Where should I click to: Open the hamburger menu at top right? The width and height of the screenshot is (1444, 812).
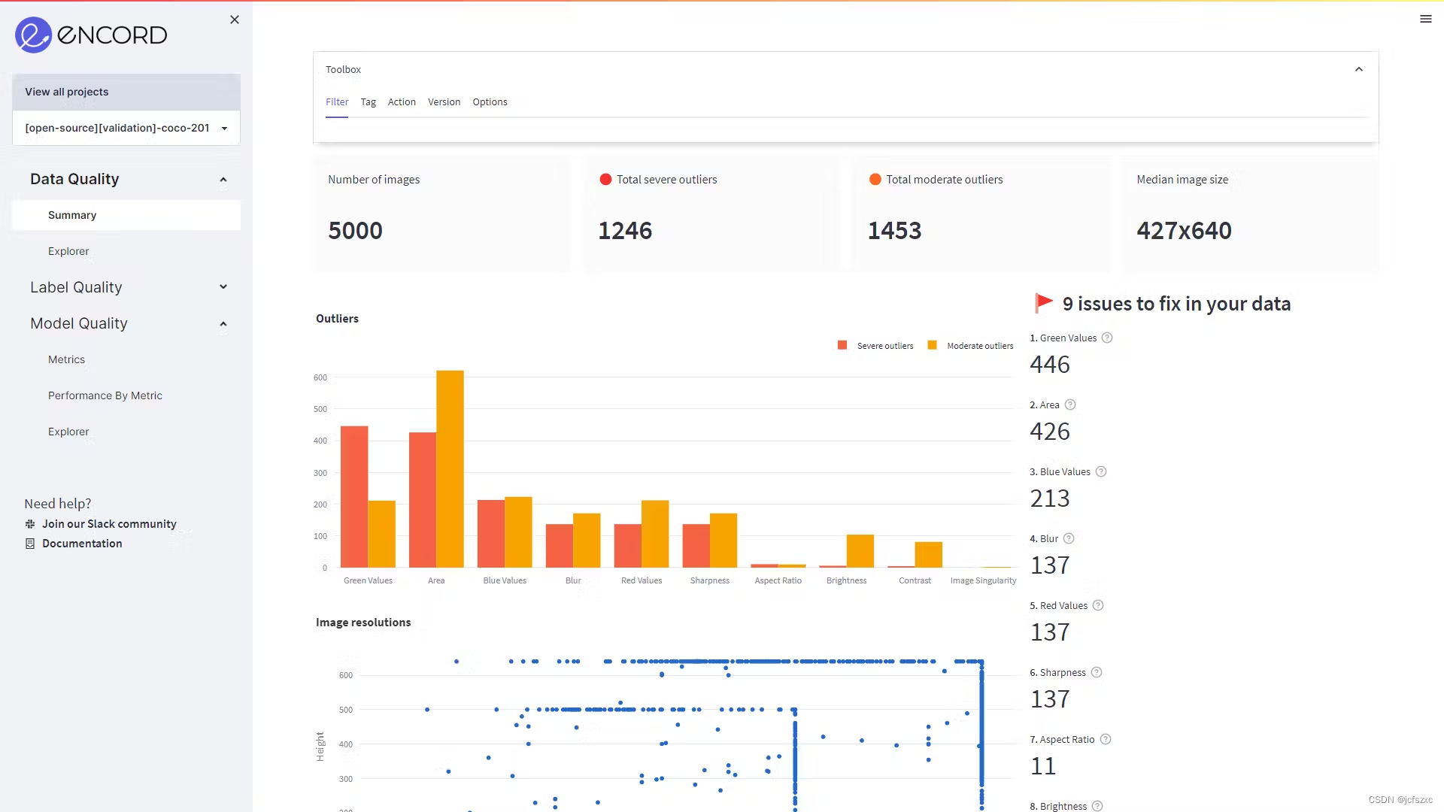pyautogui.click(x=1425, y=19)
